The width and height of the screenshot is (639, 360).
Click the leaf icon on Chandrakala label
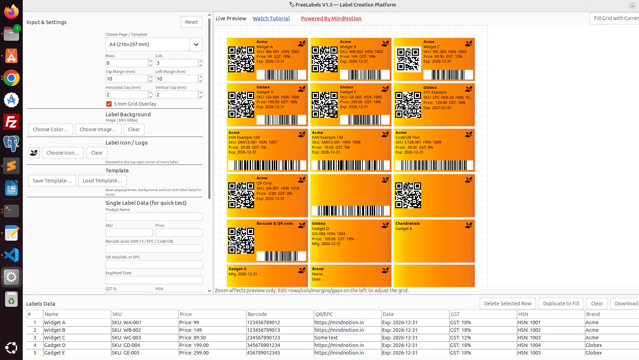pyautogui.click(x=469, y=225)
